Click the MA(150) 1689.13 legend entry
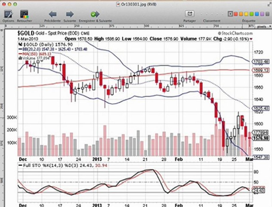Screen dimensions: 272x207 35,54
